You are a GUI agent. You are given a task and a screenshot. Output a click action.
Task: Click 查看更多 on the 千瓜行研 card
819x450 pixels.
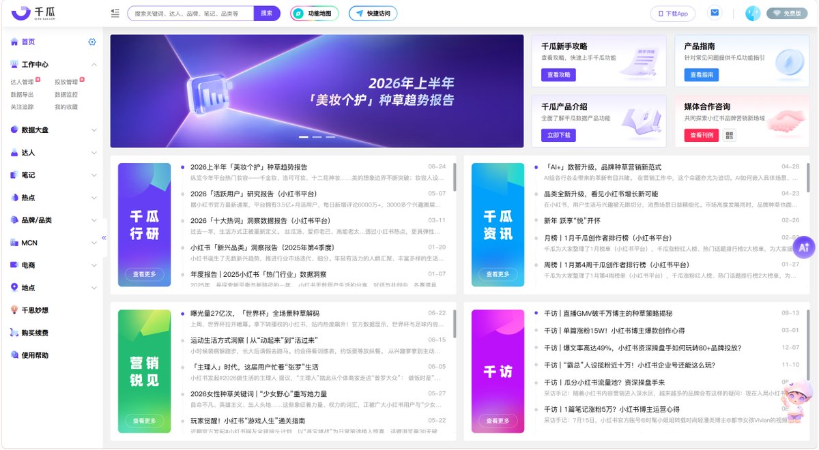pos(144,274)
